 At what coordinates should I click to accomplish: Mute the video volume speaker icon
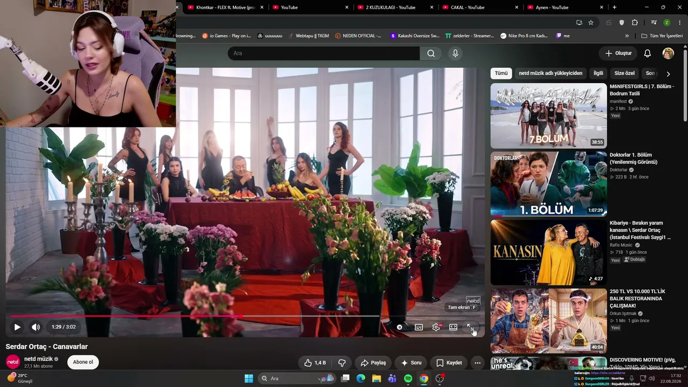point(35,327)
